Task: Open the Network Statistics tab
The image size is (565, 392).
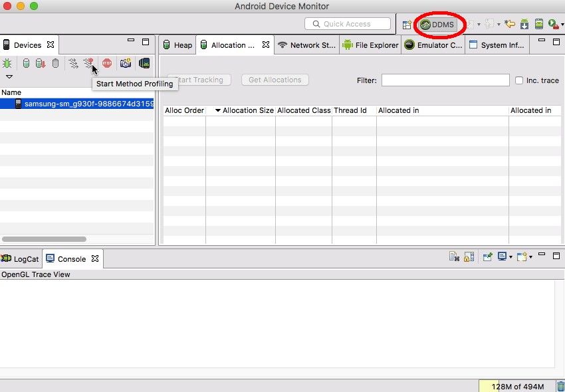Action: [306, 45]
